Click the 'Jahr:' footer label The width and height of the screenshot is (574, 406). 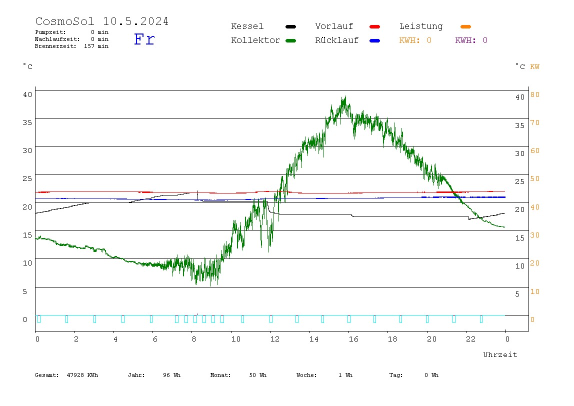tap(136, 375)
